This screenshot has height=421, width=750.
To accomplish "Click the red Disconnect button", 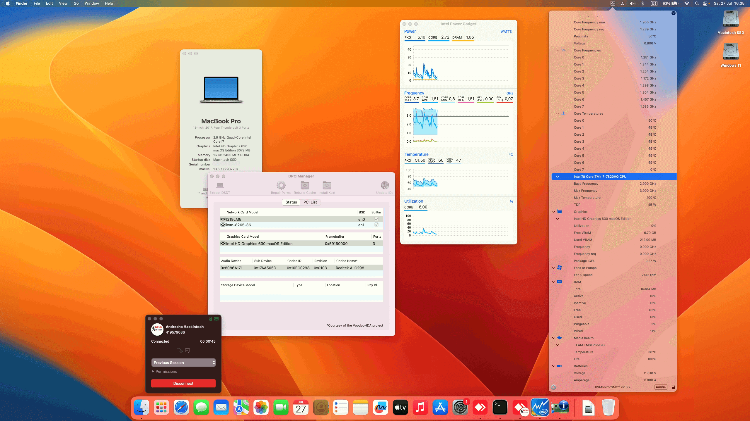I will [183, 383].
